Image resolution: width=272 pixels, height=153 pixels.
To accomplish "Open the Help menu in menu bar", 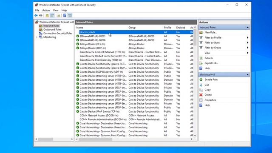I will (x=64, y=10).
